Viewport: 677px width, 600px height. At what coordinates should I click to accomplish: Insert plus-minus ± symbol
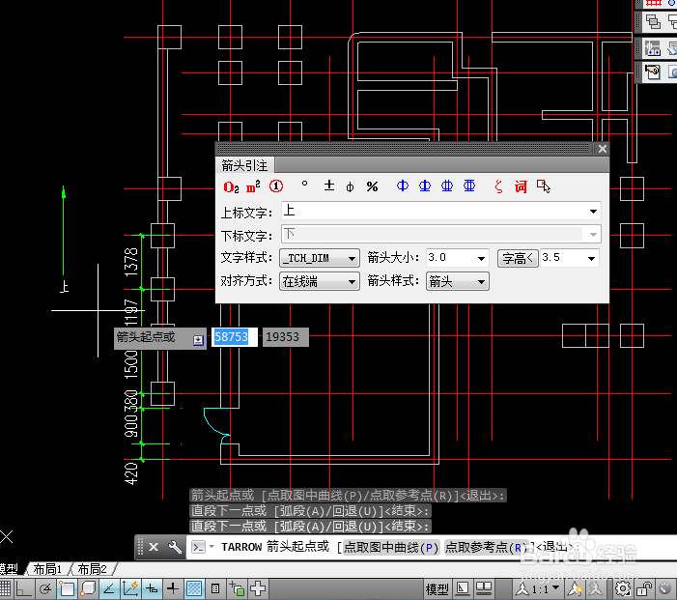[x=329, y=186]
